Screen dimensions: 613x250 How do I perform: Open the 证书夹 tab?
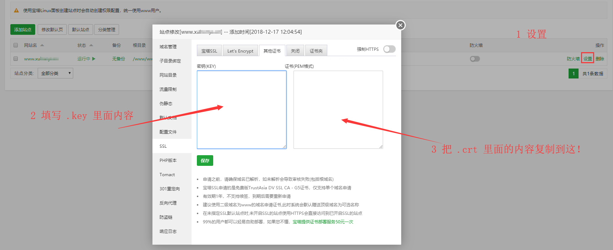coord(316,51)
